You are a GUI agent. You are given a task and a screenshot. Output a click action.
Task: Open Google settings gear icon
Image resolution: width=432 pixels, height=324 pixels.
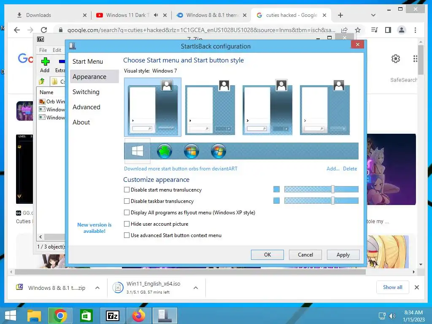(x=396, y=58)
